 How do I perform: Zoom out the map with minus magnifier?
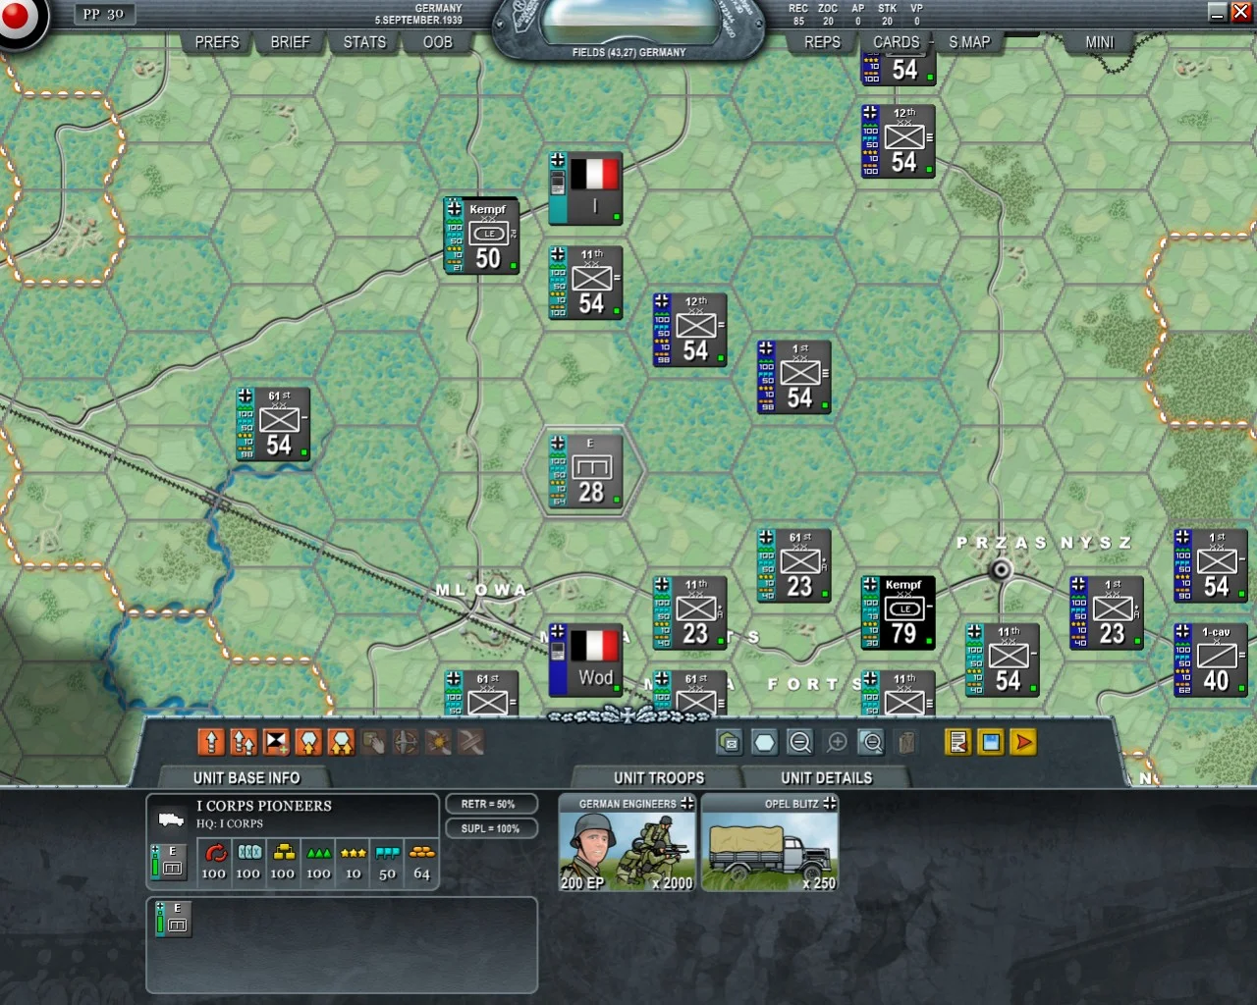(x=800, y=742)
